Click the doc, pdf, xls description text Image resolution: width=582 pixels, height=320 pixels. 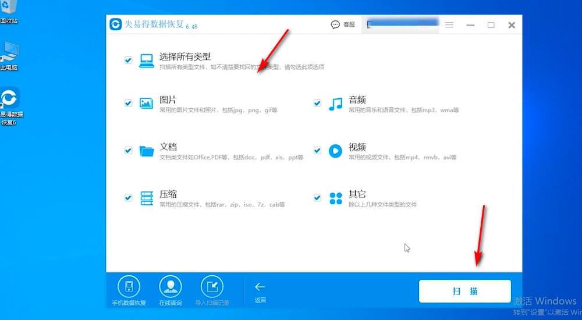pos(232,158)
